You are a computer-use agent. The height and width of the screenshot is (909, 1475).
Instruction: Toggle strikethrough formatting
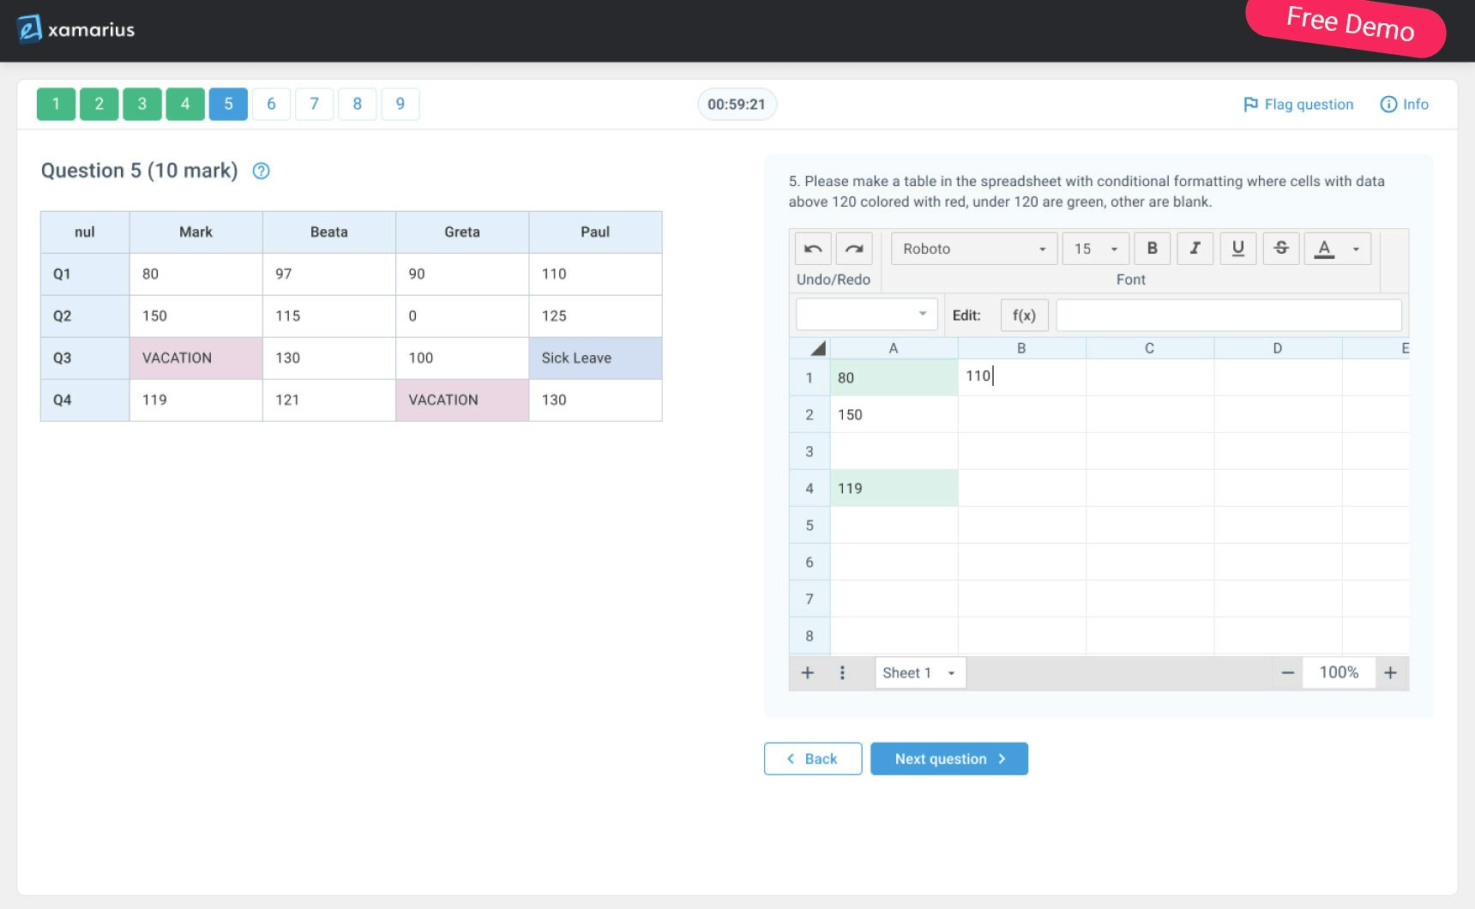click(1281, 249)
